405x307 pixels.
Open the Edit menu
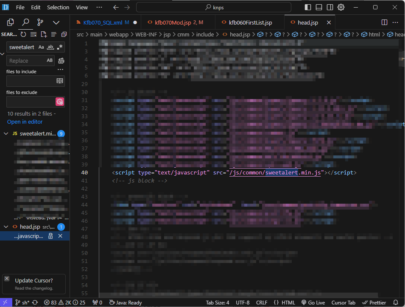point(36,7)
